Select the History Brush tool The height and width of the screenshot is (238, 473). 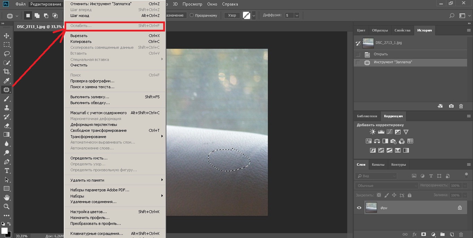[7, 117]
